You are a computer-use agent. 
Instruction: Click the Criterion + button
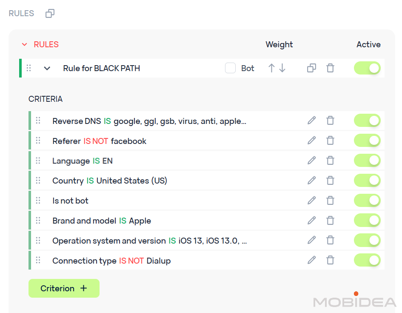64,288
